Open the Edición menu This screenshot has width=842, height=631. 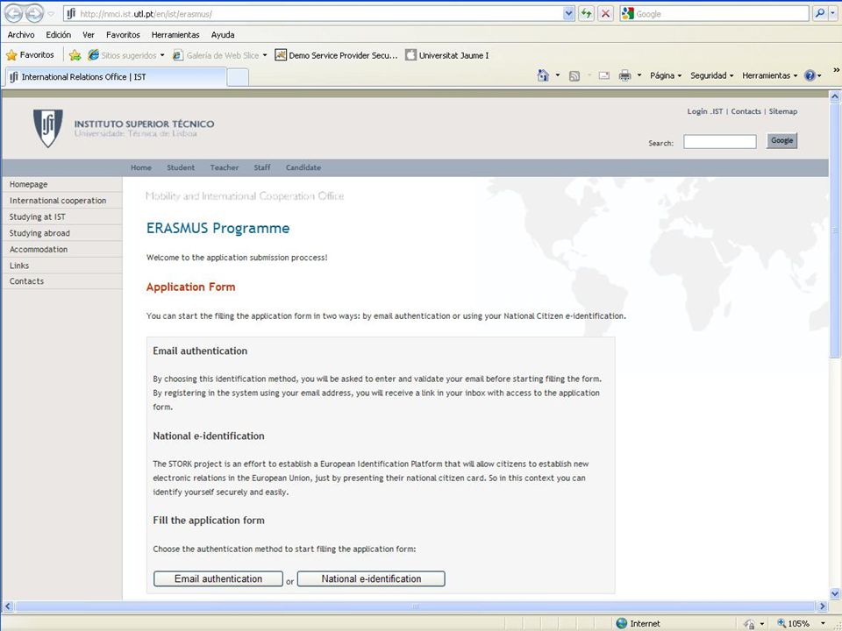pos(58,34)
